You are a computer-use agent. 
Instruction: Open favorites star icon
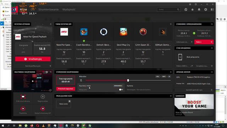(x=192, y=10)
